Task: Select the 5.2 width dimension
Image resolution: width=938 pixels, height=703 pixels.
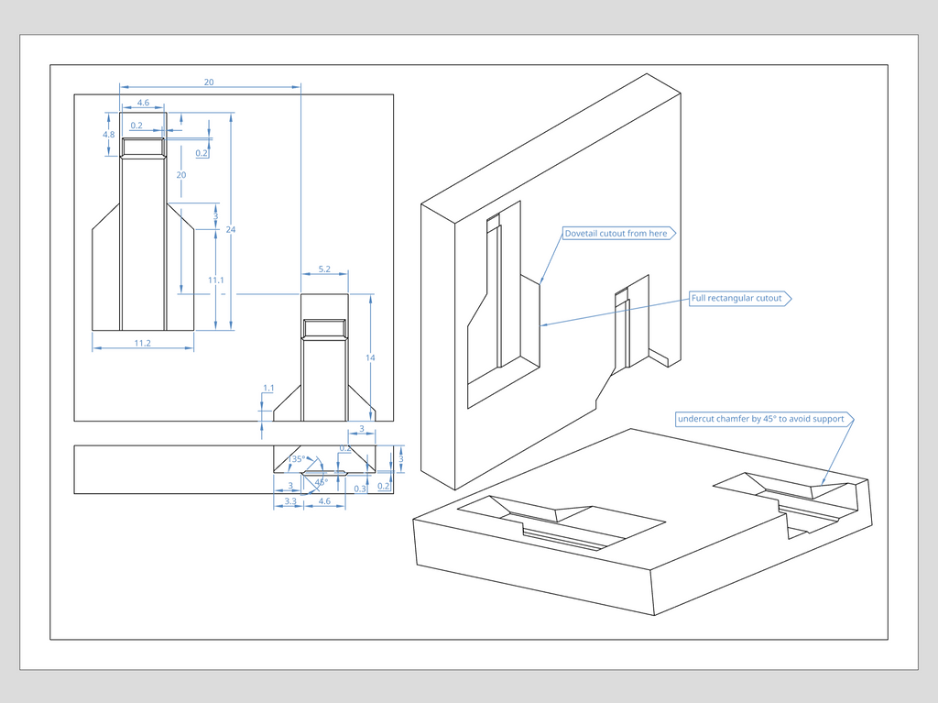Action: point(324,269)
